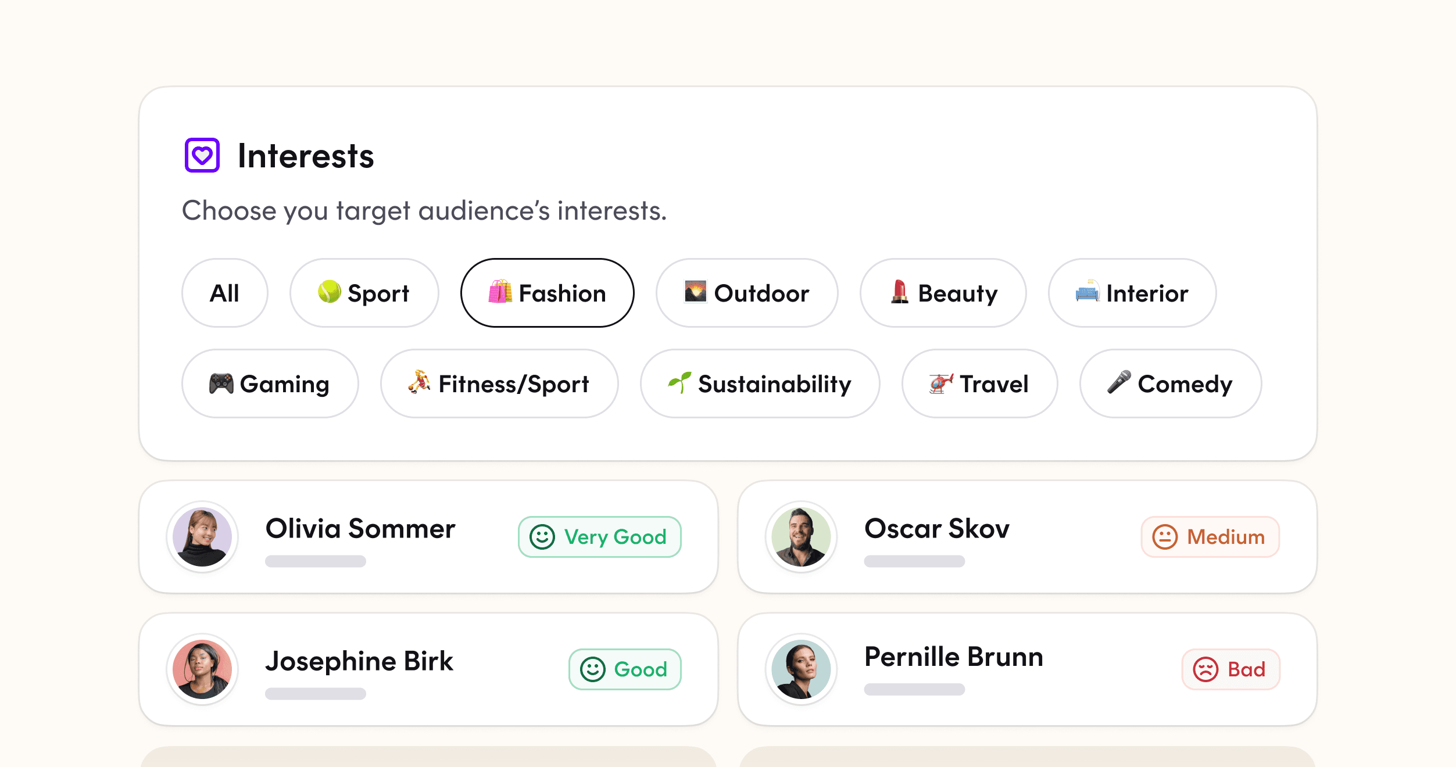1456x767 pixels.
Task: Click the Medium rating badge
Action: coord(1210,536)
